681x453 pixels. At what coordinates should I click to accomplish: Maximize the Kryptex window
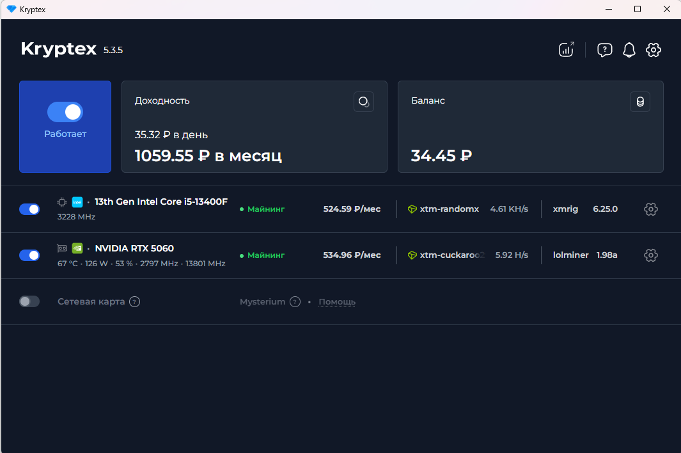(x=638, y=9)
